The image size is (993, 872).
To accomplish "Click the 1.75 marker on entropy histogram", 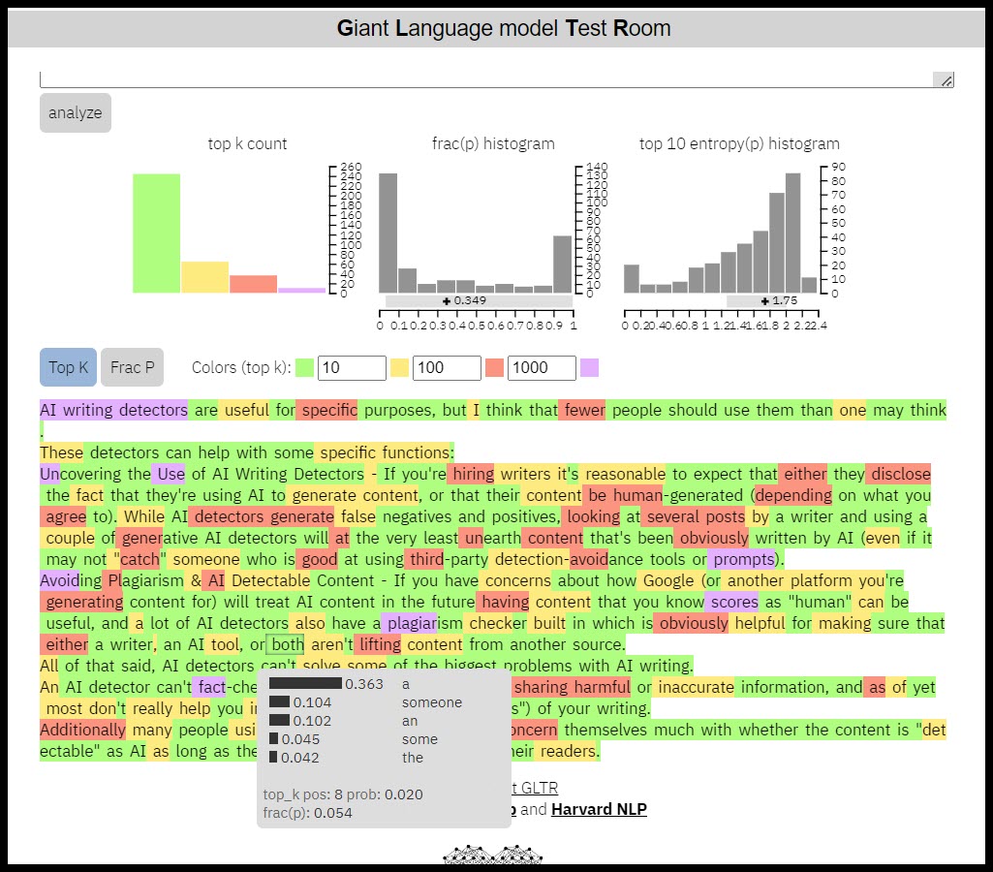I will 780,300.
